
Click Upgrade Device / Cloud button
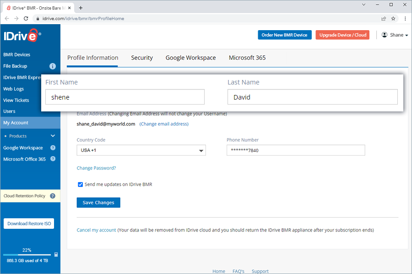(x=342, y=35)
